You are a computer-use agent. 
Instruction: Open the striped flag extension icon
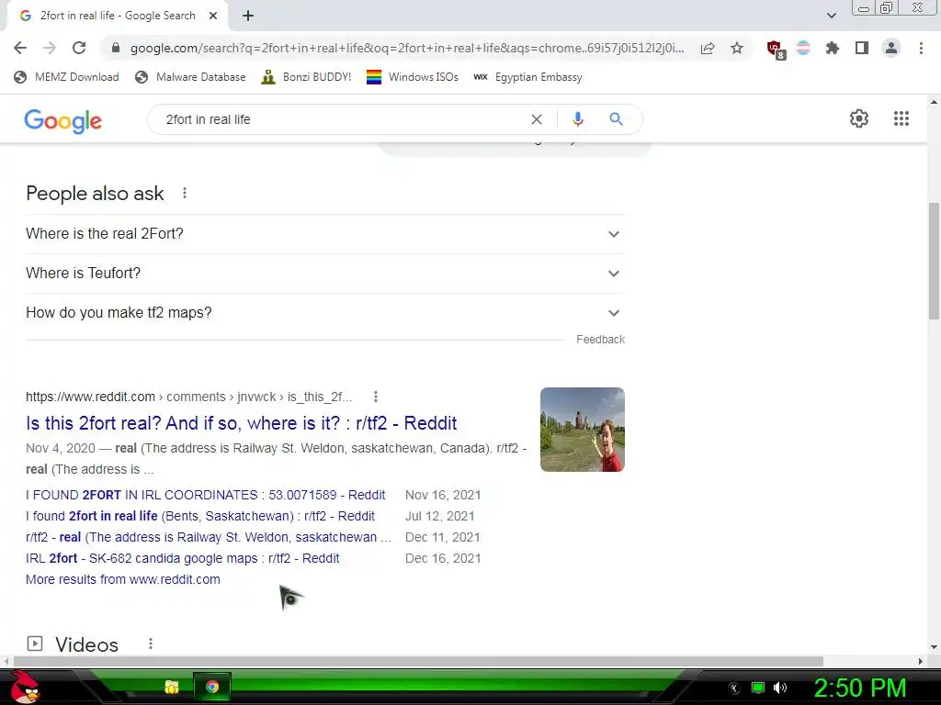[803, 48]
